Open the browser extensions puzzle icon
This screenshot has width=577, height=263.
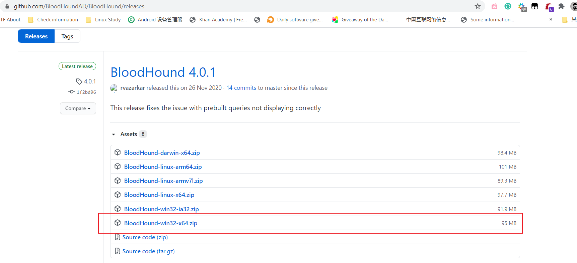pos(562,6)
